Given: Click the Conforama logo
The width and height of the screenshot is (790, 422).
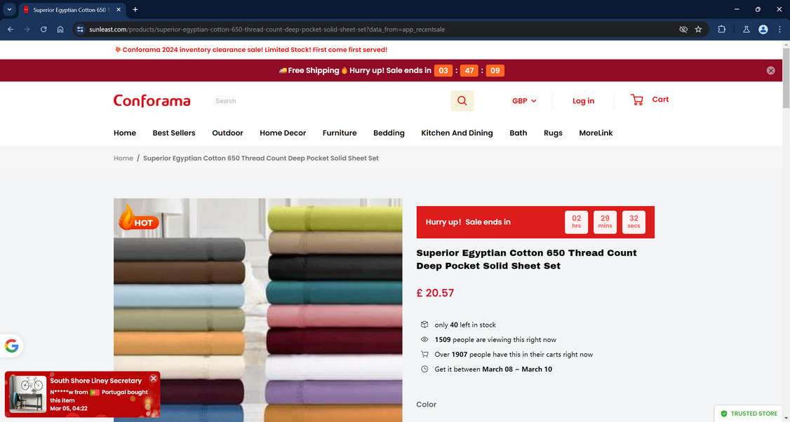Looking at the screenshot, I should tap(152, 101).
